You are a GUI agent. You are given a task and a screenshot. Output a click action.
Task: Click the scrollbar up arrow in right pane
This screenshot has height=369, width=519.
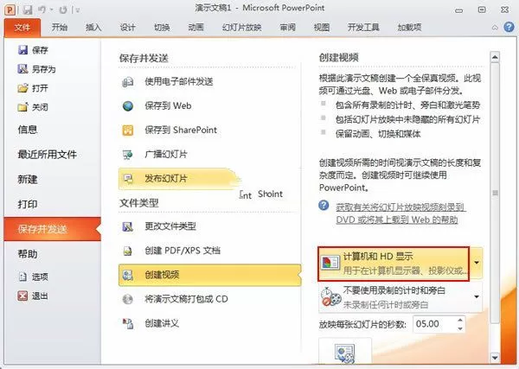coord(495,58)
